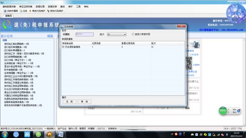Open the 数据处理 menu
This screenshot has width=246, height=138.
coord(40,7)
